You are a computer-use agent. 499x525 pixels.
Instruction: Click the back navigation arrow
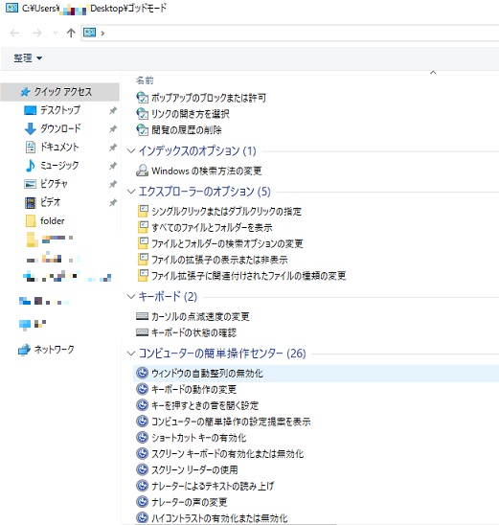pos(14,33)
